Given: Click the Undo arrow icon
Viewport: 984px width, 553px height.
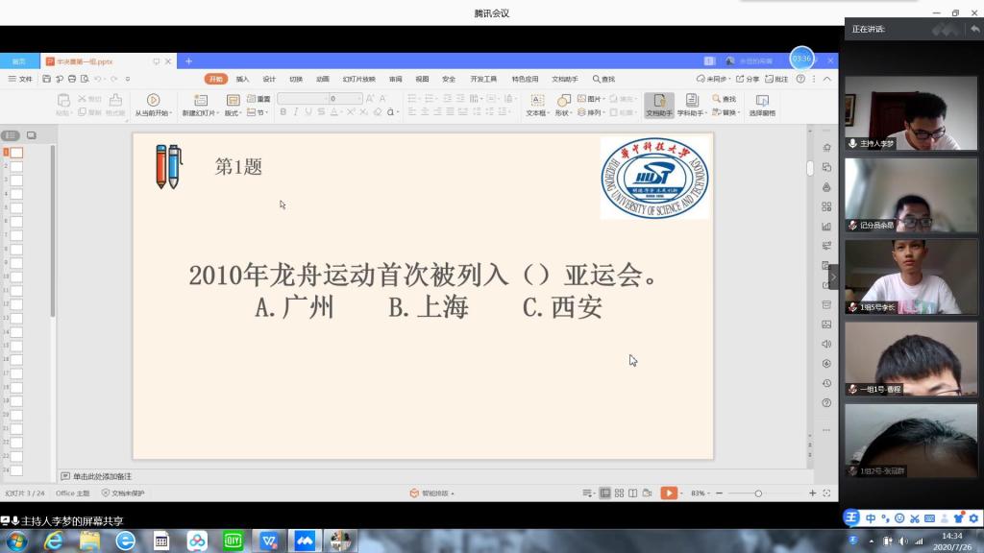Looking at the screenshot, I should pos(98,79).
